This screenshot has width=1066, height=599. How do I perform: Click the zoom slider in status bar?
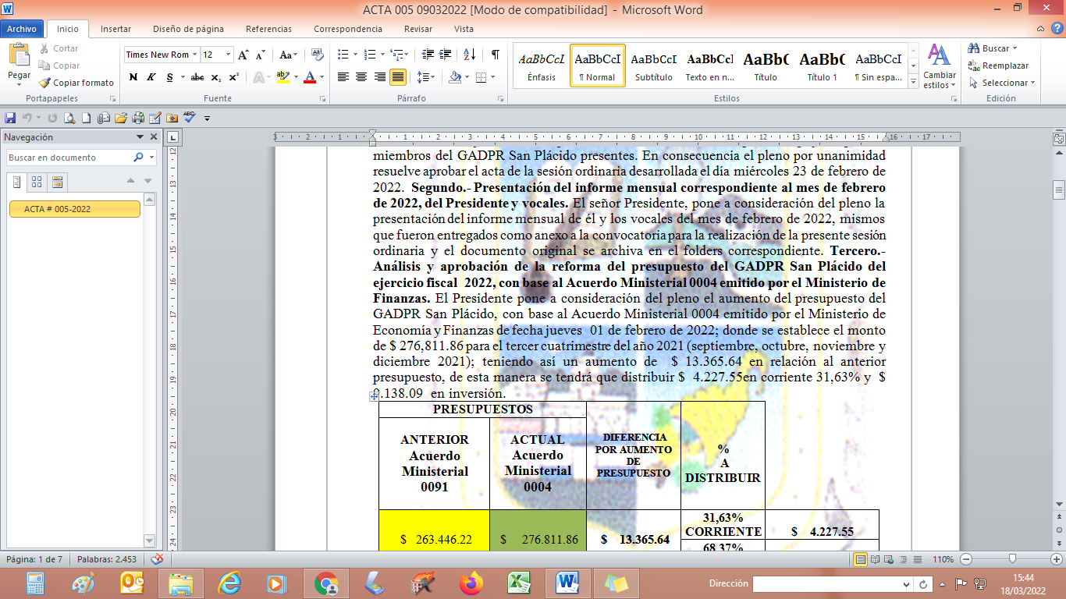point(1012,559)
